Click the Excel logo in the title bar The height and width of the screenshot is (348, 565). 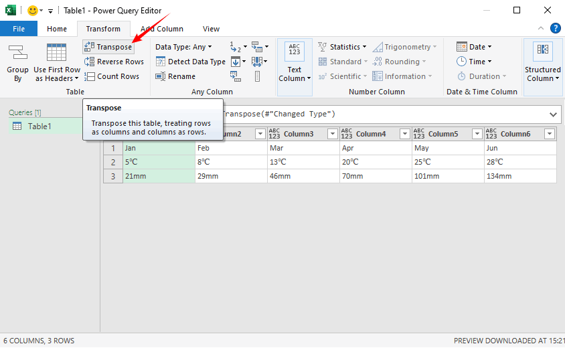[11, 10]
